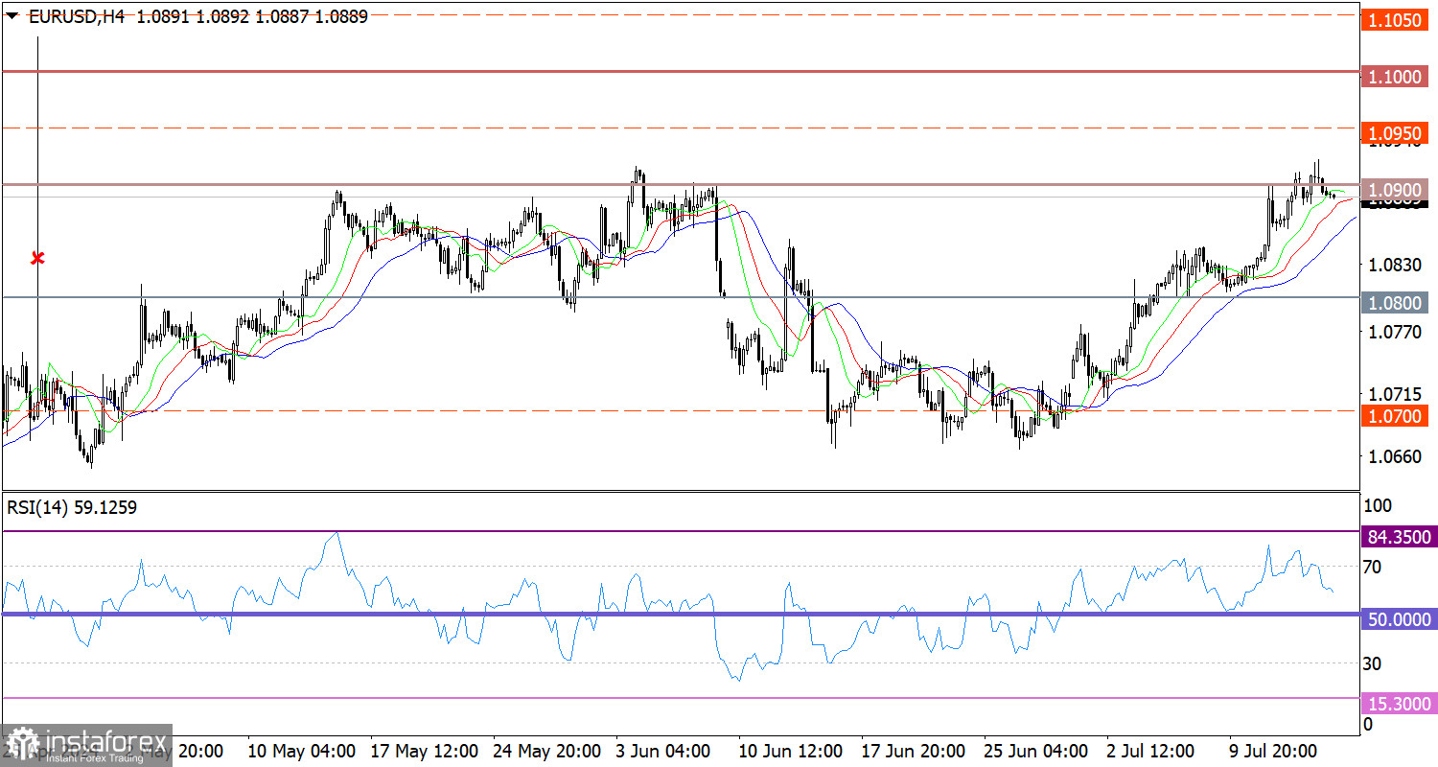
Task: Select the purple RSI 84.35 level line
Action: coord(681,531)
